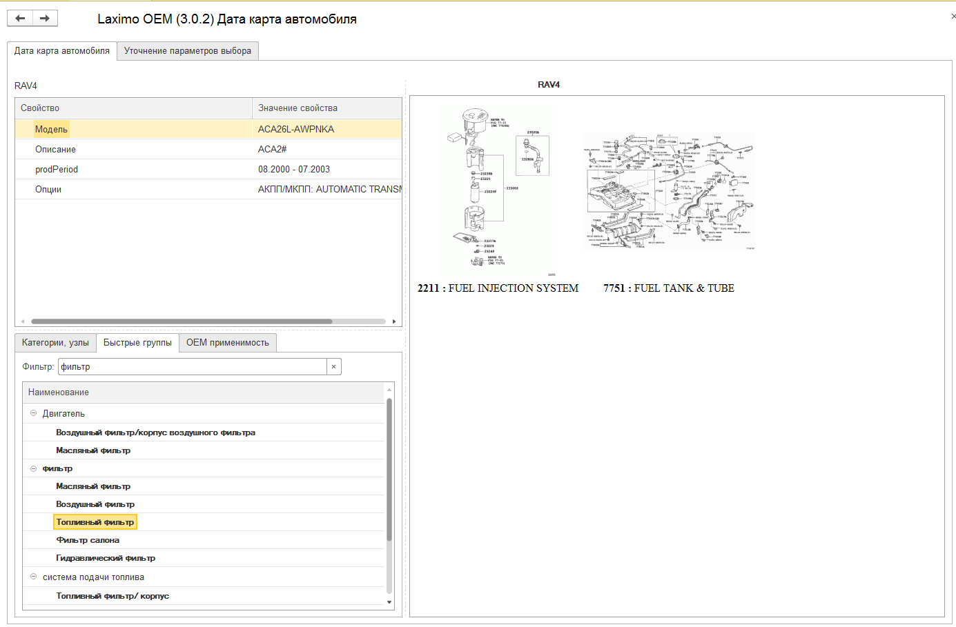956x627 pixels.
Task: Select the Быстрые группы tab
Action: [x=137, y=343]
